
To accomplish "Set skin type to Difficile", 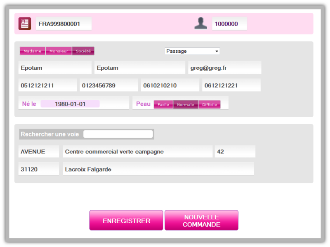I will point(210,105).
